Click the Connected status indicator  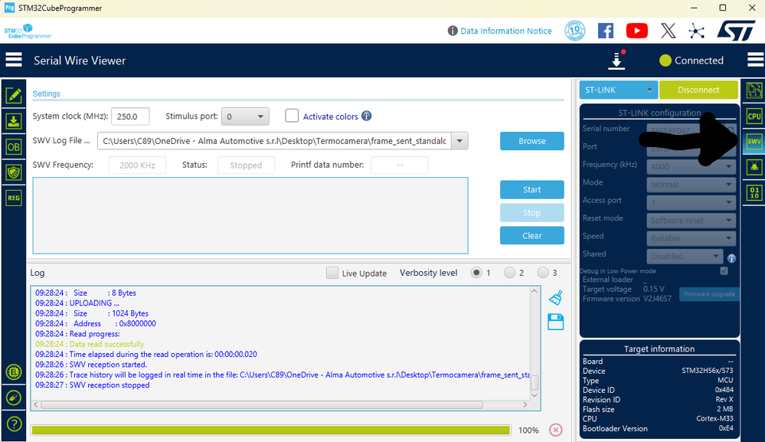pyautogui.click(x=691, y=61)
